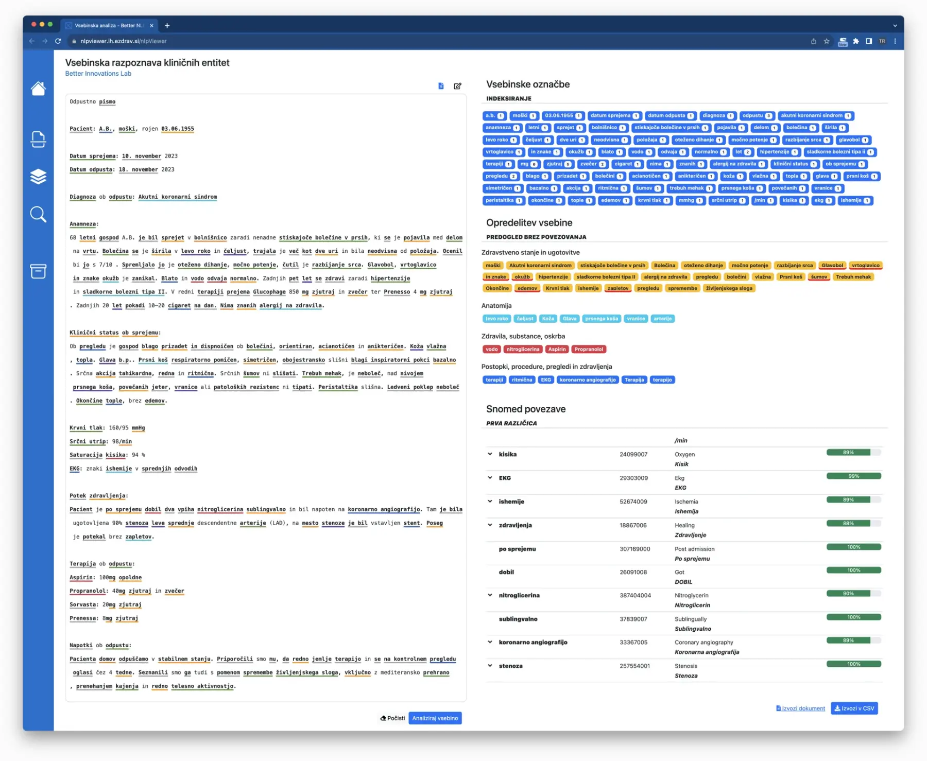This screenshot has height=761, width=927.
Task: Click the broom icon on the Počisti button
Action: 383,718
